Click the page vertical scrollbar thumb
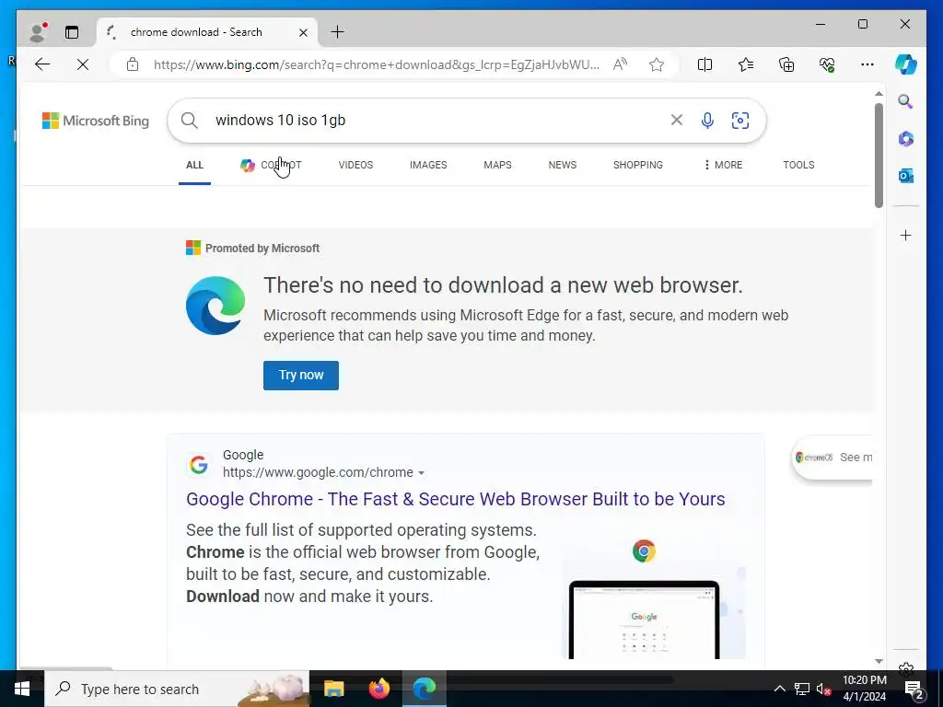 point(879,155)
